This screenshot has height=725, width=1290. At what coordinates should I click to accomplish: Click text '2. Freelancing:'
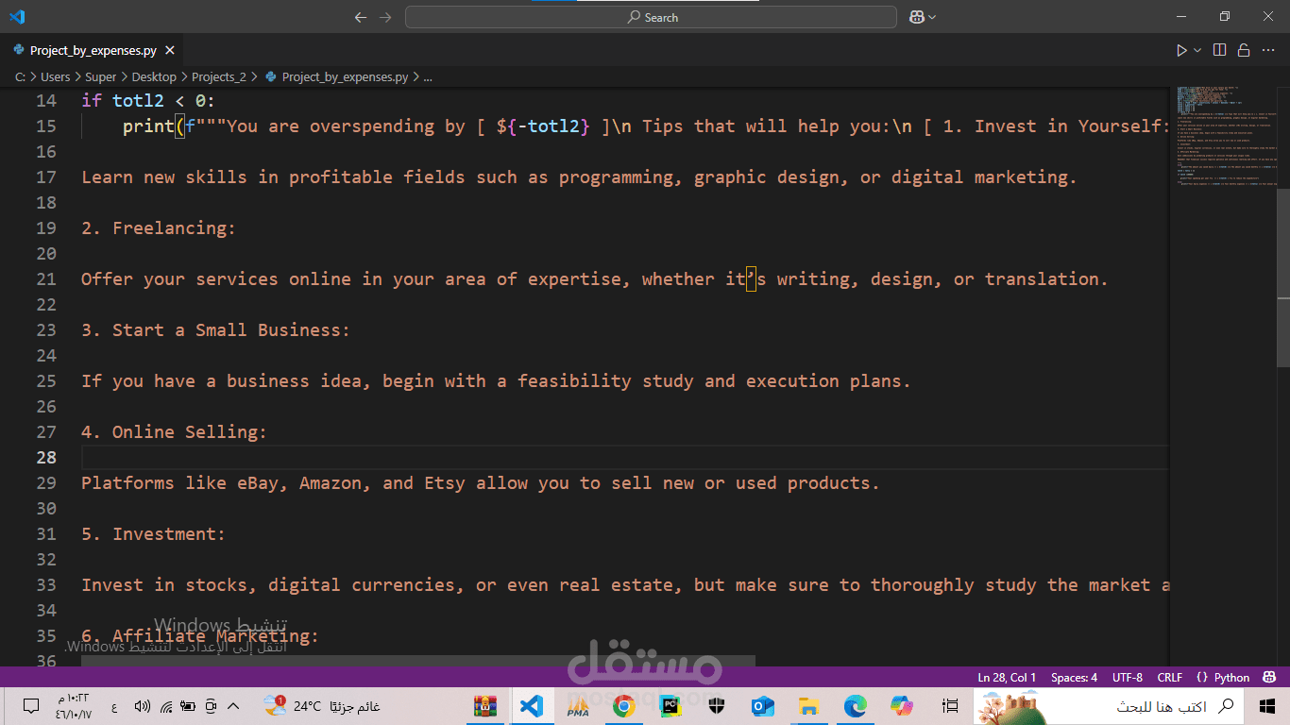click(159, 228)
